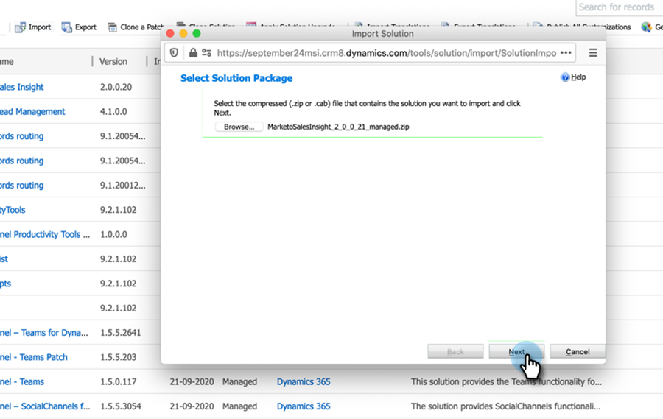Click the site permissions icon in the address bar
The height and width of the screenshot is (419, 663).
tap(207, 53)
